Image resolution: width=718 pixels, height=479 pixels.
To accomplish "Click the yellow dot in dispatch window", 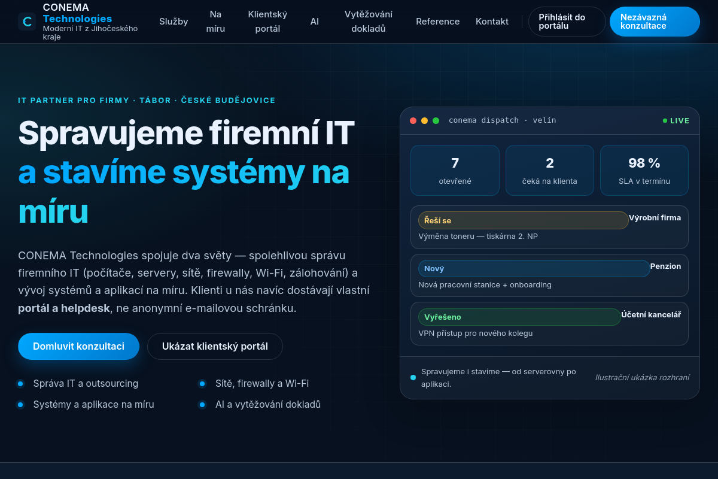I will point(424,120).
